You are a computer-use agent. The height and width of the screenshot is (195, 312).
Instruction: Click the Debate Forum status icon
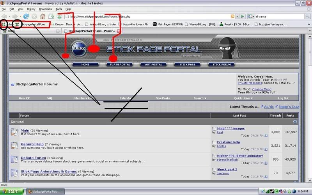click(x=14, y=160)
